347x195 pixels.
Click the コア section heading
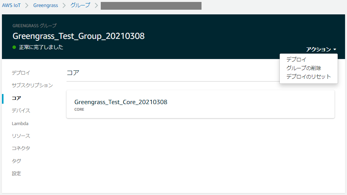click(x=73, y=73)
